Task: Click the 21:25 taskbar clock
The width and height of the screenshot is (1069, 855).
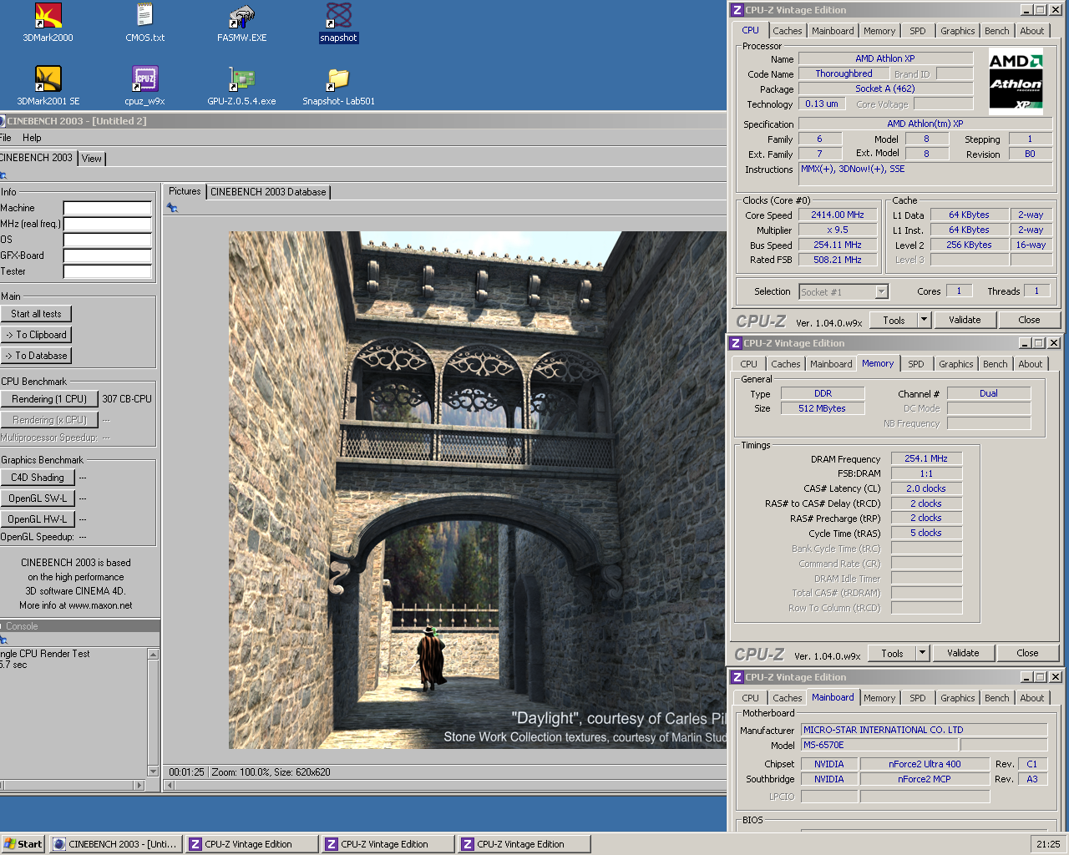Action: pyautogui.click(x=1048, y=844)
